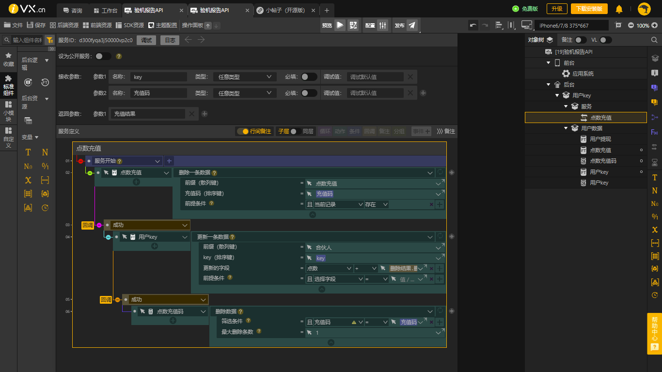Image resolution: width=662 pixels, height=372 pixels.
Task: Collapse the 用户数据 tree node
Action: 566,128
